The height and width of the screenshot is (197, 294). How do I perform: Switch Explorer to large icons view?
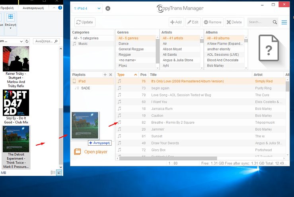click(x=59, y=172)
